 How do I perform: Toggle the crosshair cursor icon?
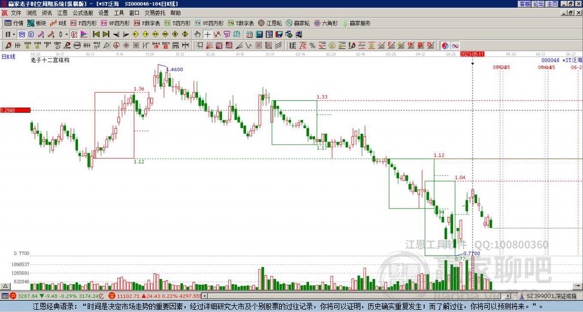point(207,35)
